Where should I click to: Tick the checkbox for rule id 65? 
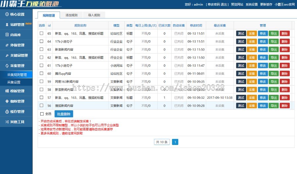tap(42, 33)
